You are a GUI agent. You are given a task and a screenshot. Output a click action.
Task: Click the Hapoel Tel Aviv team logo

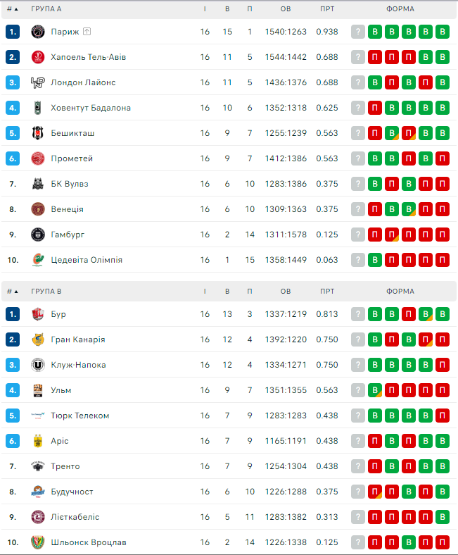click(38, 57)
